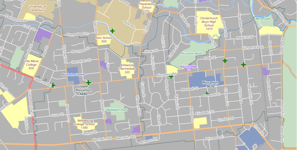Click the Rata St street label

point(210,57)
